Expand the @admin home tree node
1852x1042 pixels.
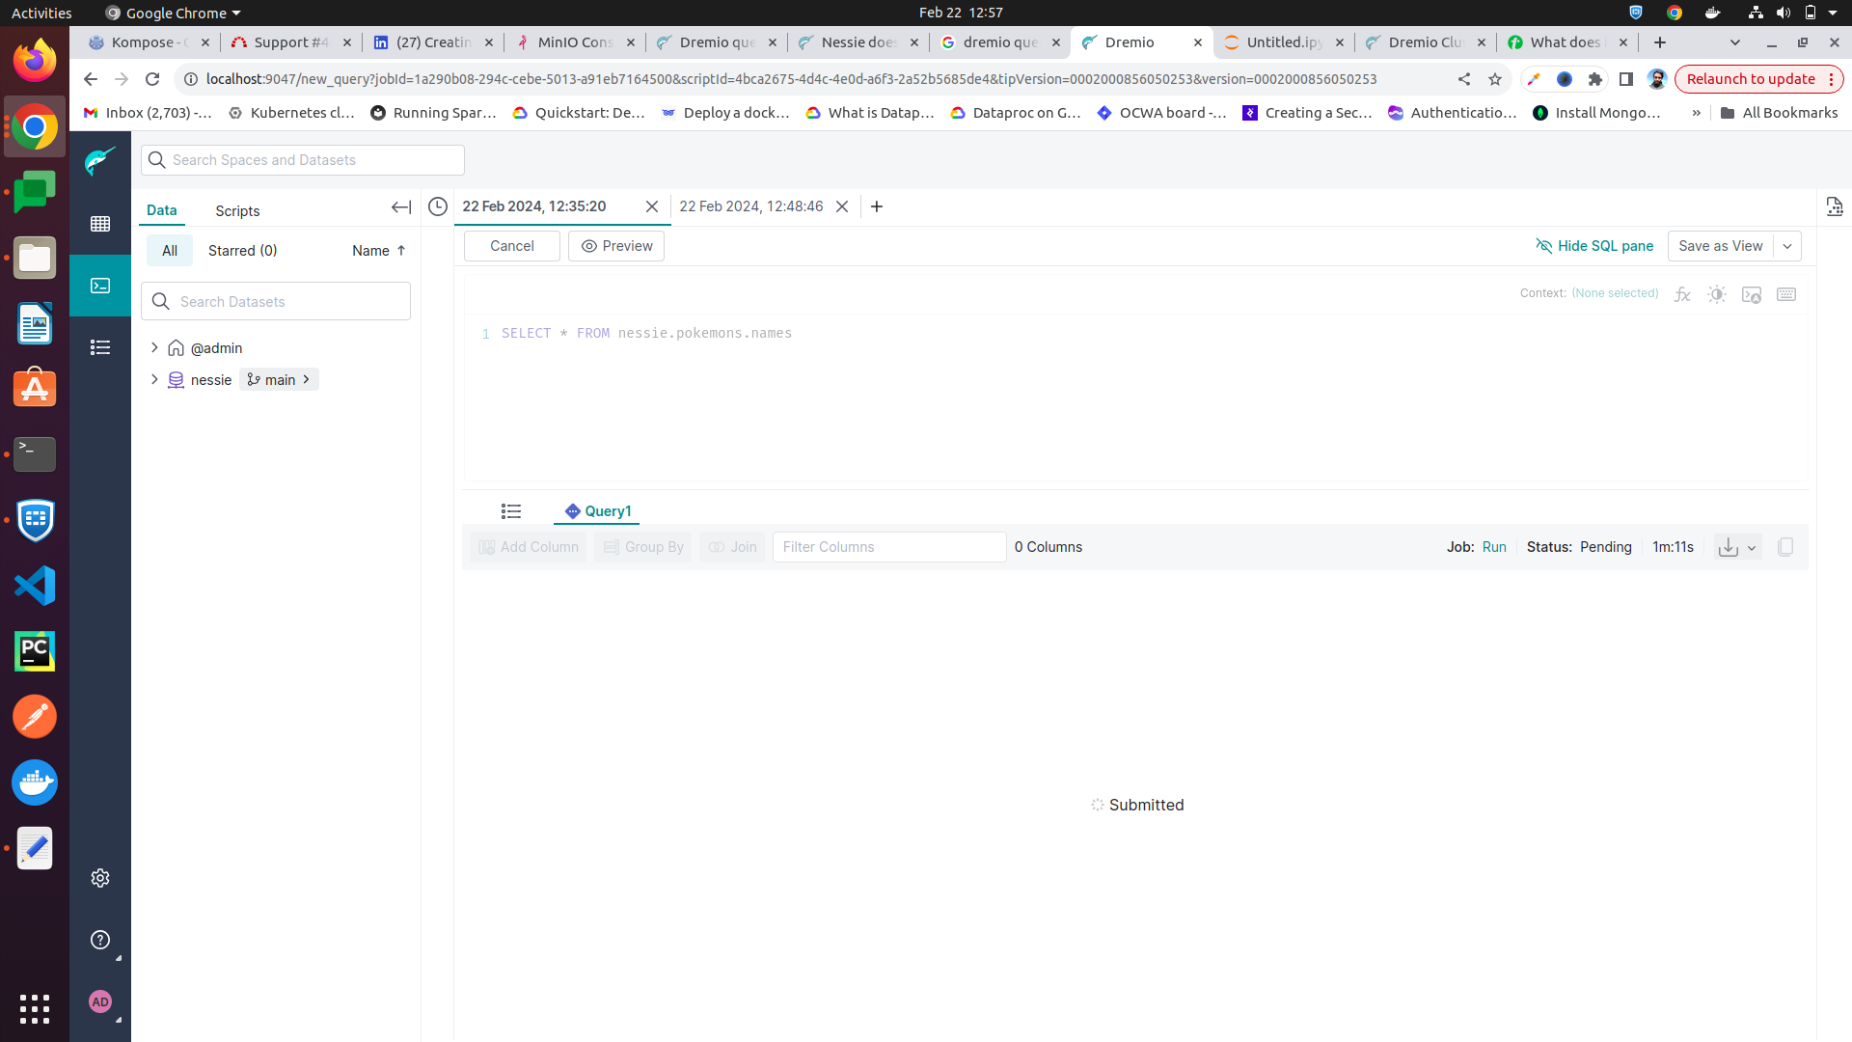coord(154,347)
